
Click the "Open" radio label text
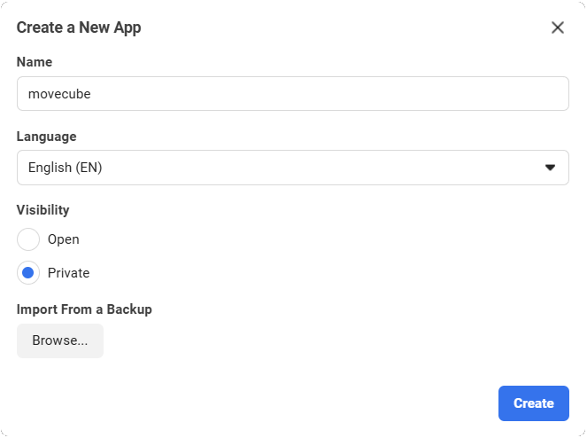point(64,239)
